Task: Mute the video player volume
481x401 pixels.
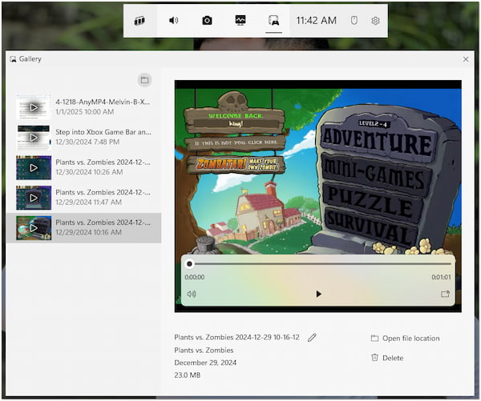Action: [x=192, y=294]
